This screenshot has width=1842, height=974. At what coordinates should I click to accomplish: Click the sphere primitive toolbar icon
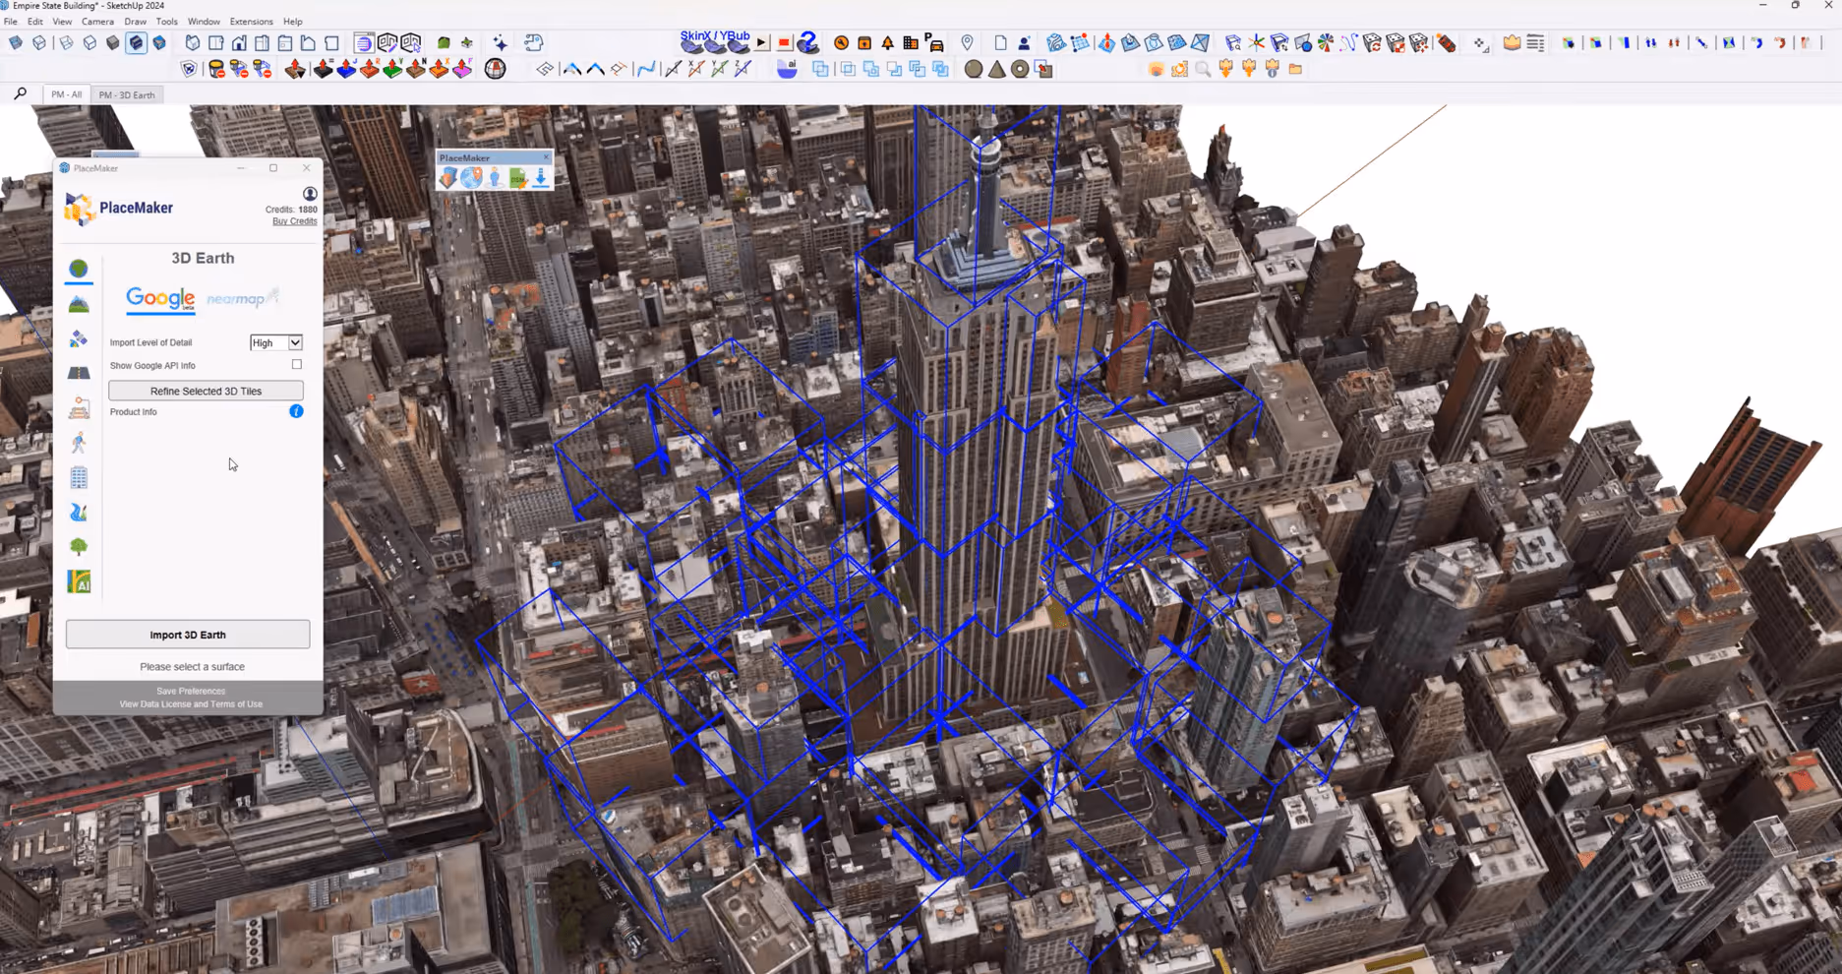click(974, 69)
